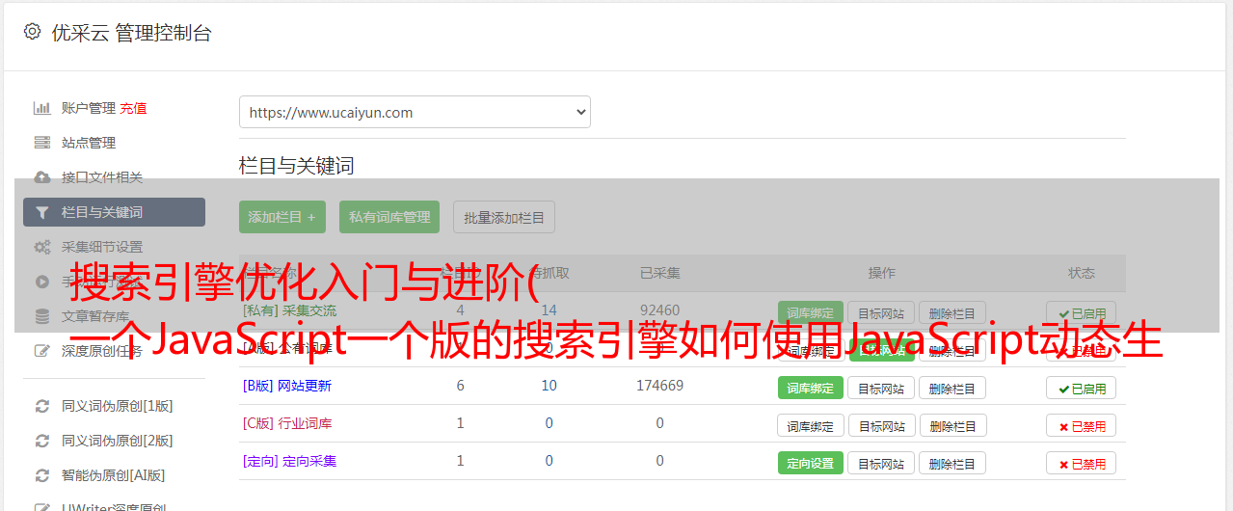Open 智能伪原创[AI版] menu item
Viewport: 1233px width, 511px height.
(x=114, y=475)
